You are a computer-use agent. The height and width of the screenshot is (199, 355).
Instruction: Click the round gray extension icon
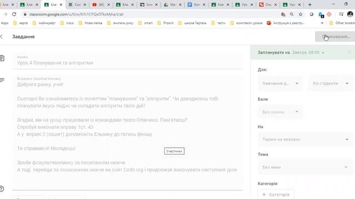point(312,14)
